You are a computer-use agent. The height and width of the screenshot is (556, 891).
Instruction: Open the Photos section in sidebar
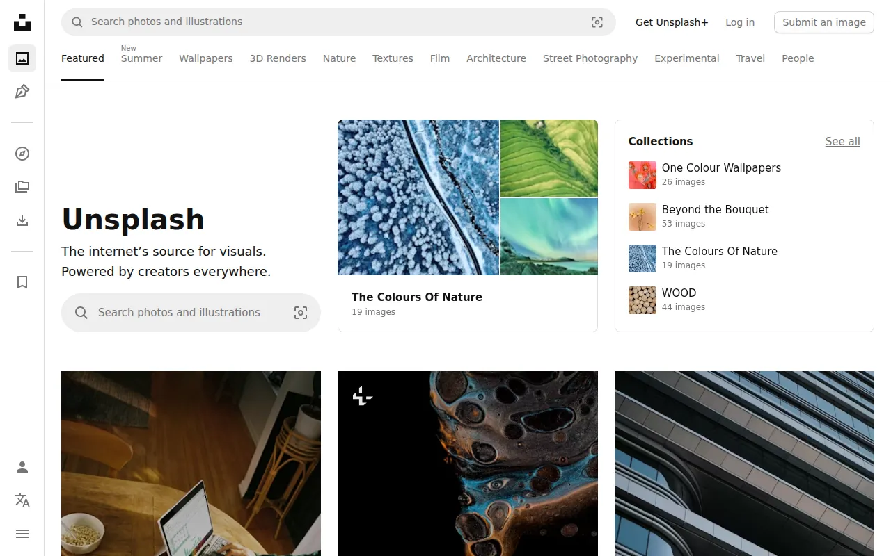click(x=22, y=58)
